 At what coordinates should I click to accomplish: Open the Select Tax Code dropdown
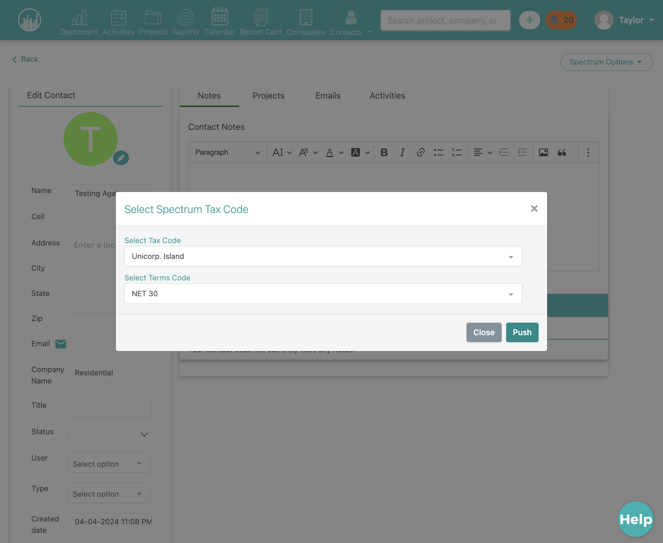(x=323, y=256)
